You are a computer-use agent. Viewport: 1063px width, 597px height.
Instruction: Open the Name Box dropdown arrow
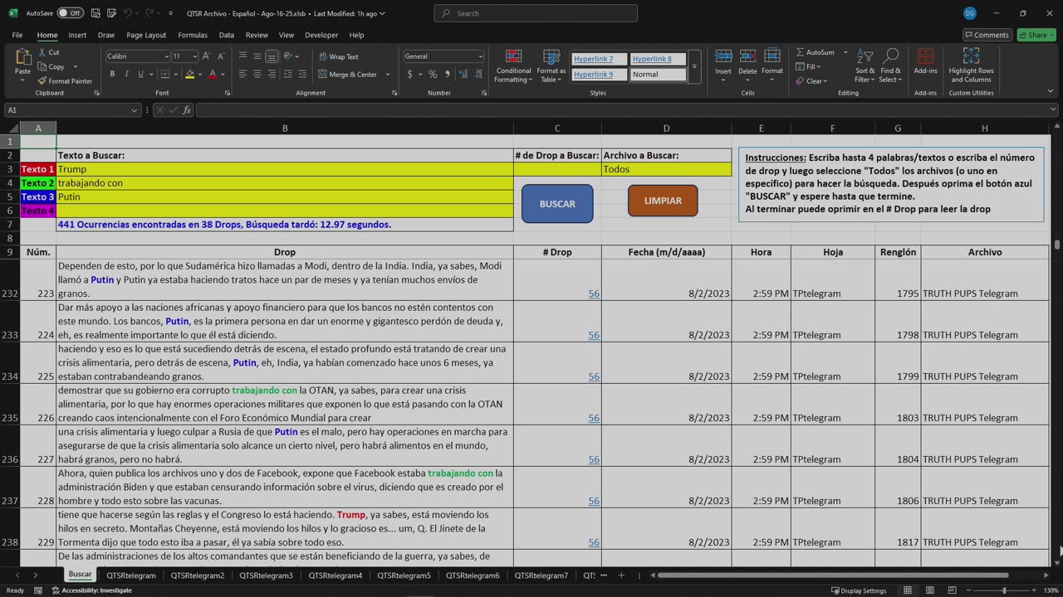click(x=134, y=110)
